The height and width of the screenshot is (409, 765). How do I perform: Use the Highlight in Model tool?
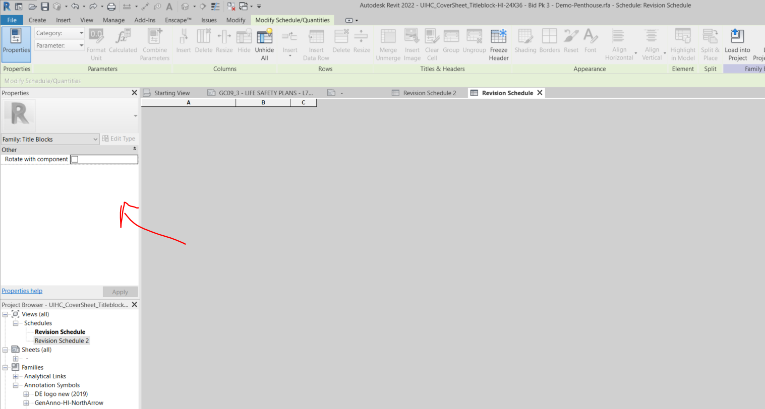[x=683, y=44]
